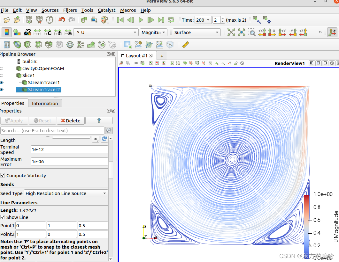339x262 pixels.
Task: Click the Connect to server icon
Action: [x=29, y=20]
